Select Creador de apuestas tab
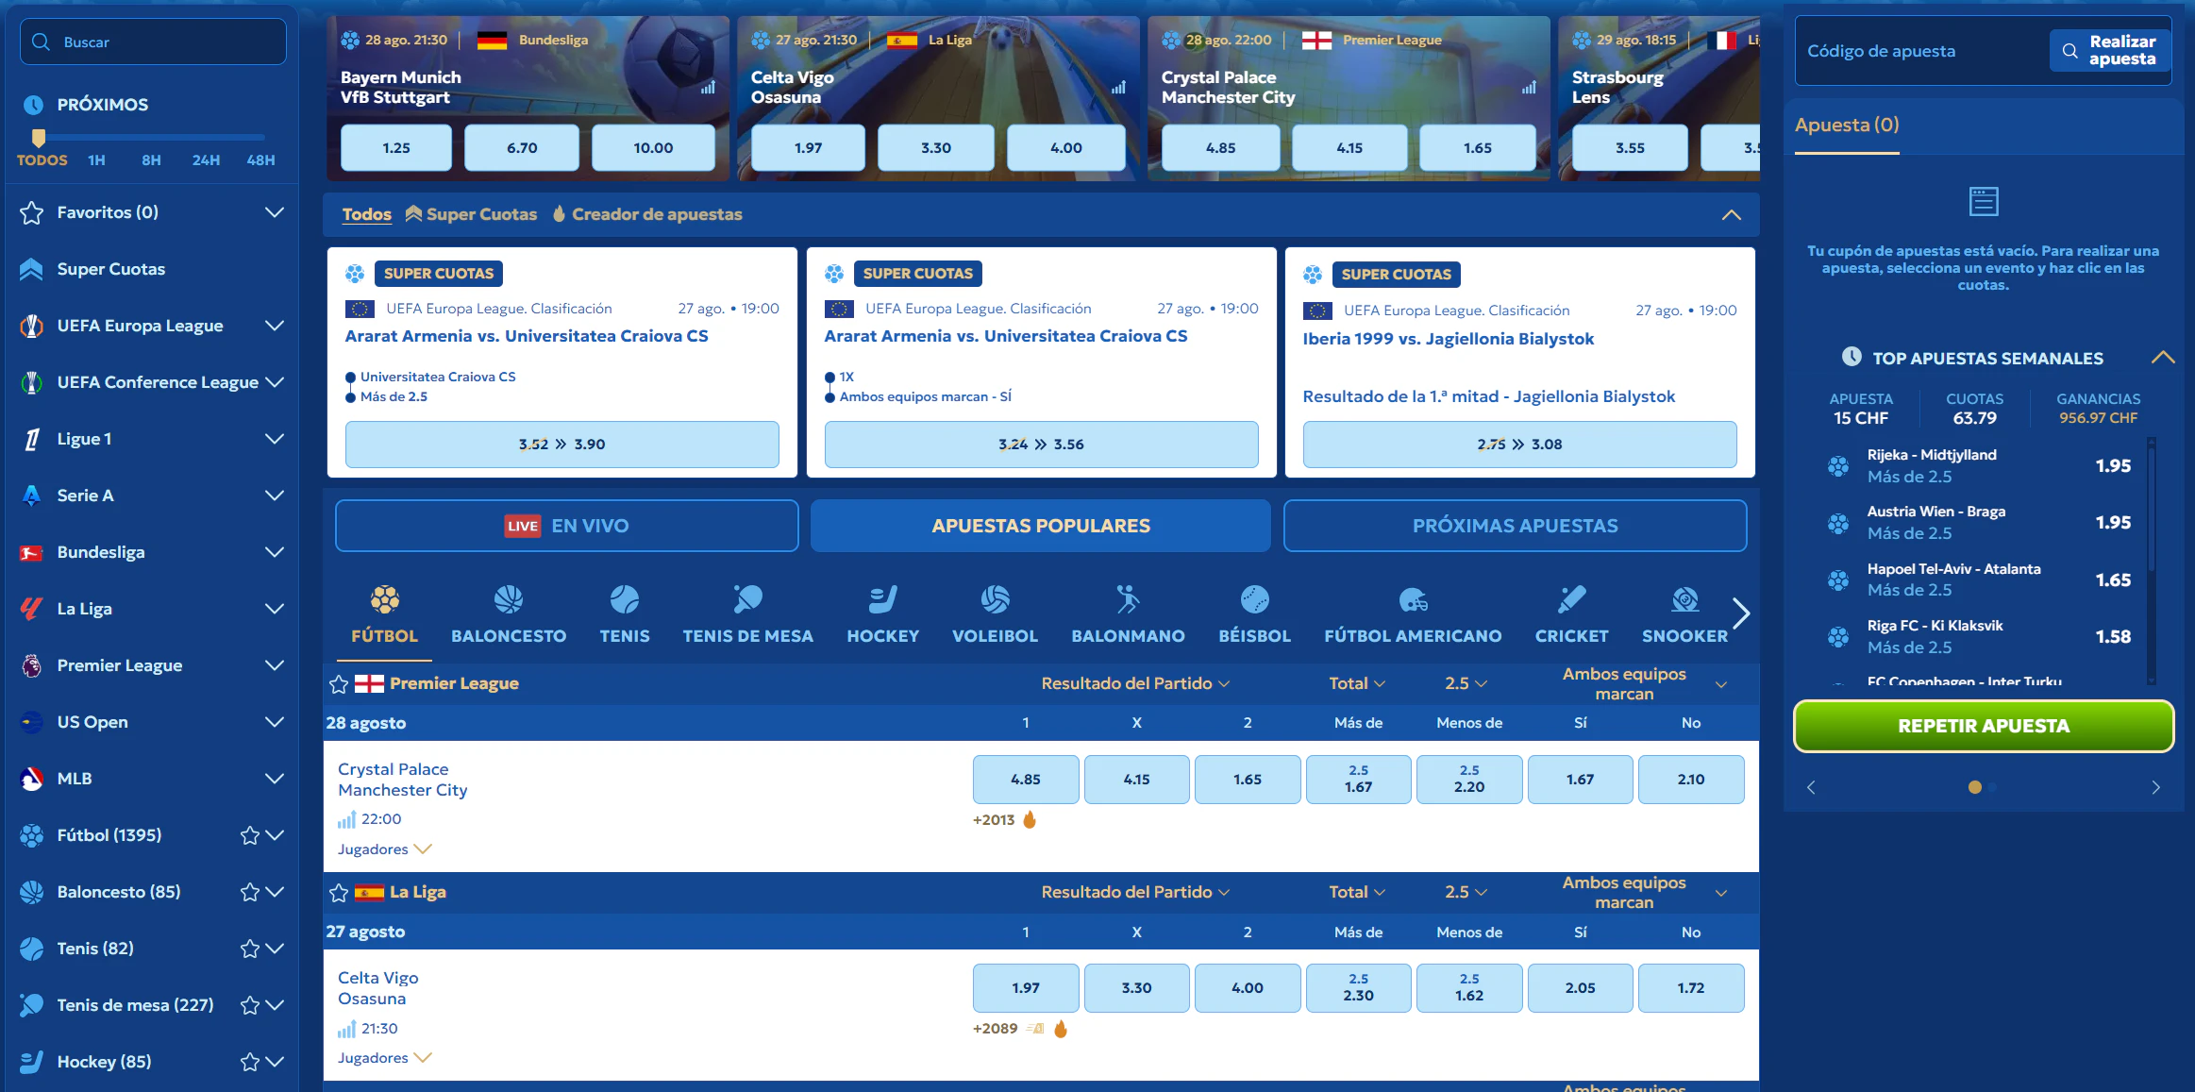 coord(647,214)
